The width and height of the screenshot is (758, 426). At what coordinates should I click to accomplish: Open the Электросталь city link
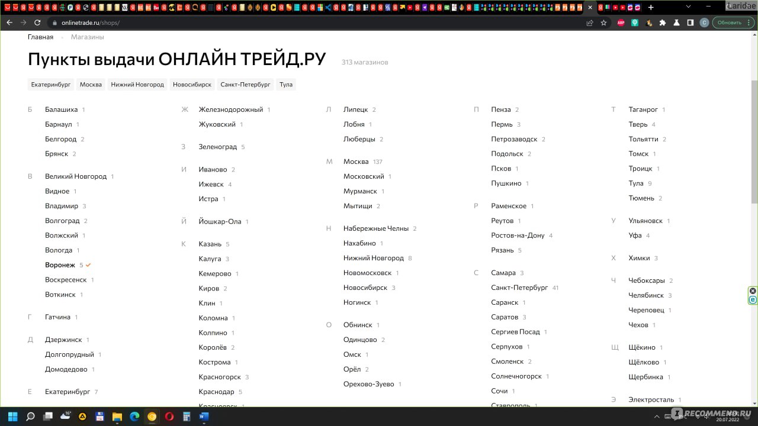[x=651, y=400]
